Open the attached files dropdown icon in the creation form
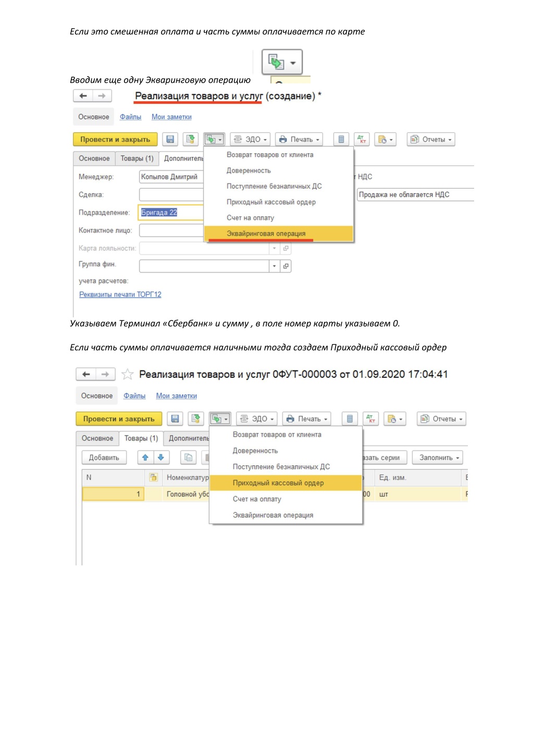Viewport: 533px width, 754px height. pos(386,139)
